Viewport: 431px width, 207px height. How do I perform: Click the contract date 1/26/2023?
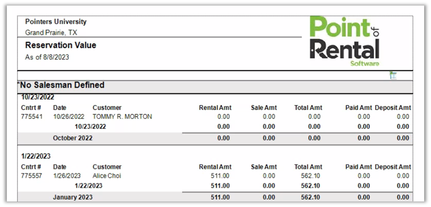click(x=67, y=175)
